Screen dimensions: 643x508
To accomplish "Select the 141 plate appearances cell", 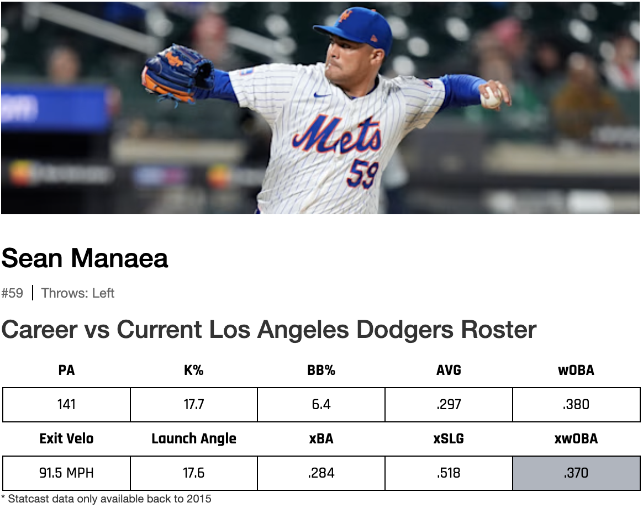I will tap(66, 405).
